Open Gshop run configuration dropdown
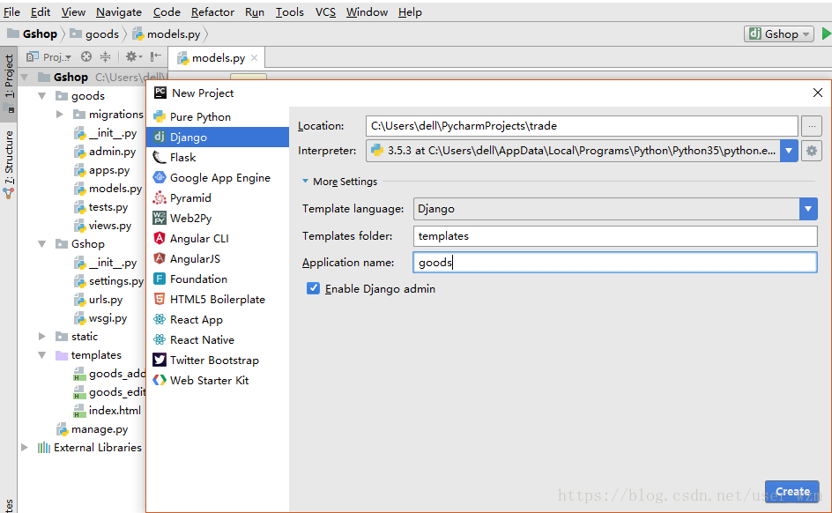Screen dimensions: 832x513 [778, 34]
